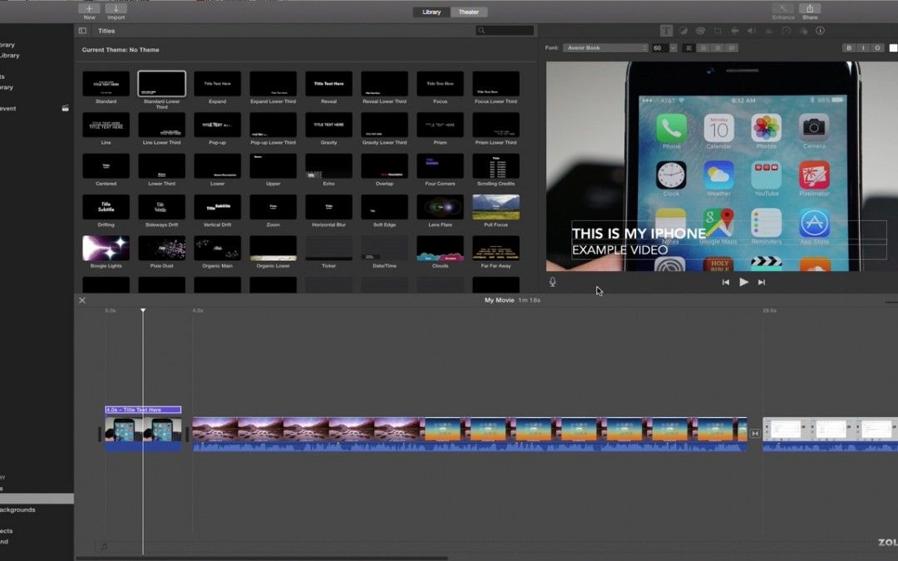Start voiceover recording with the microphone icon
The image size is (898, 561).
553,283
